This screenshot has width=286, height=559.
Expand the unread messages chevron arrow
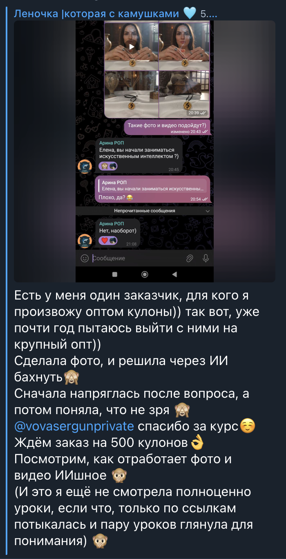point(208,211)
